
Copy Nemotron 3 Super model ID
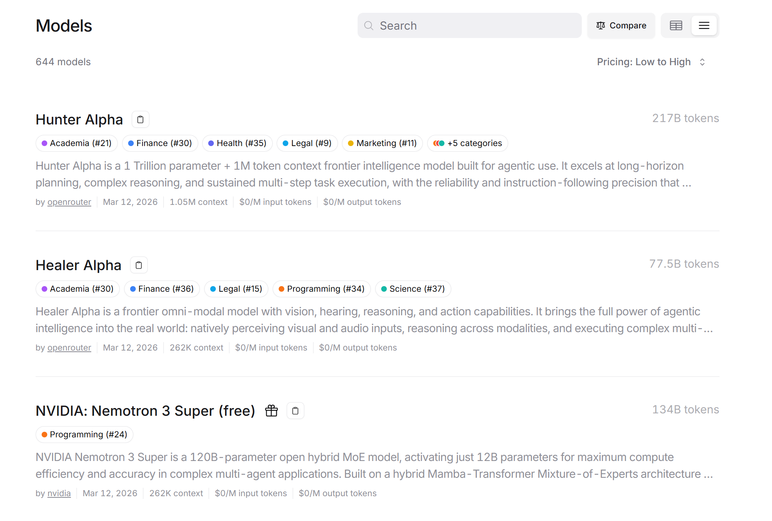pos(295,411)
